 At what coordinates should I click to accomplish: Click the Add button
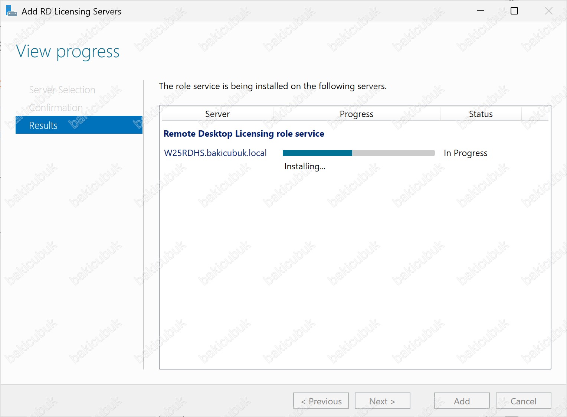[462, 401]
